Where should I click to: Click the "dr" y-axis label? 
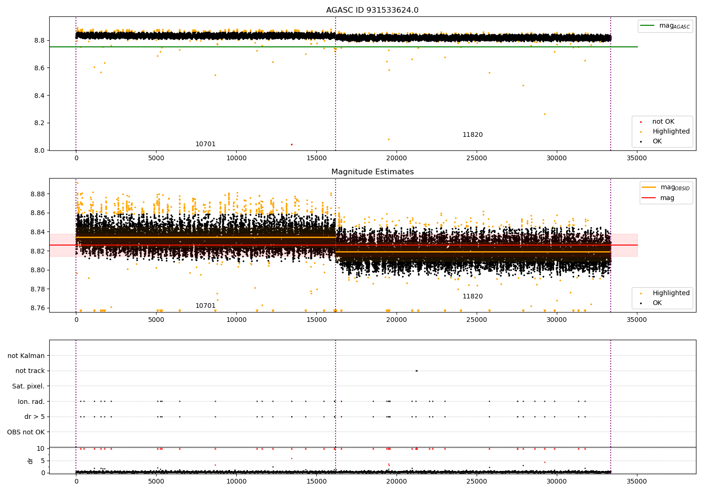[30, 461]
